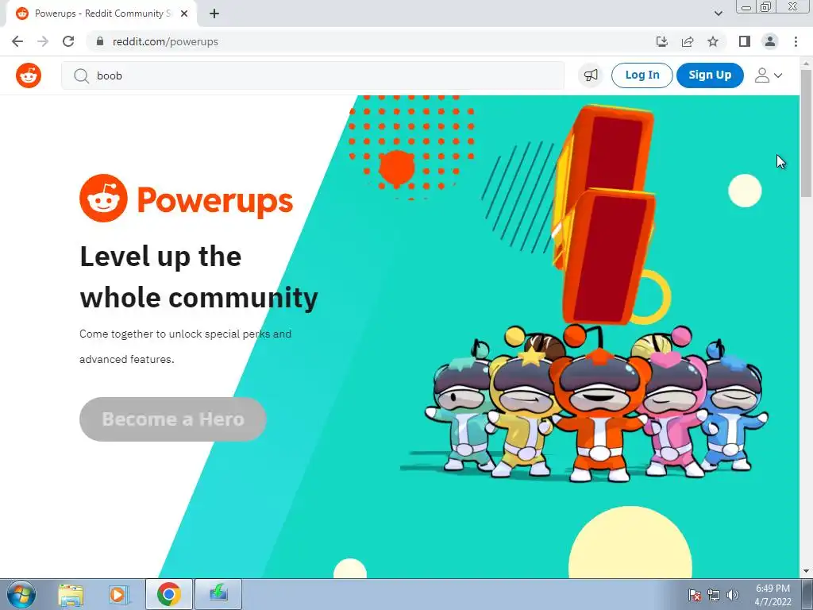The width and height of the screenshot is (813, 610).
Task: Click the Chrome taskbar icon
Action: click(168, 594)
